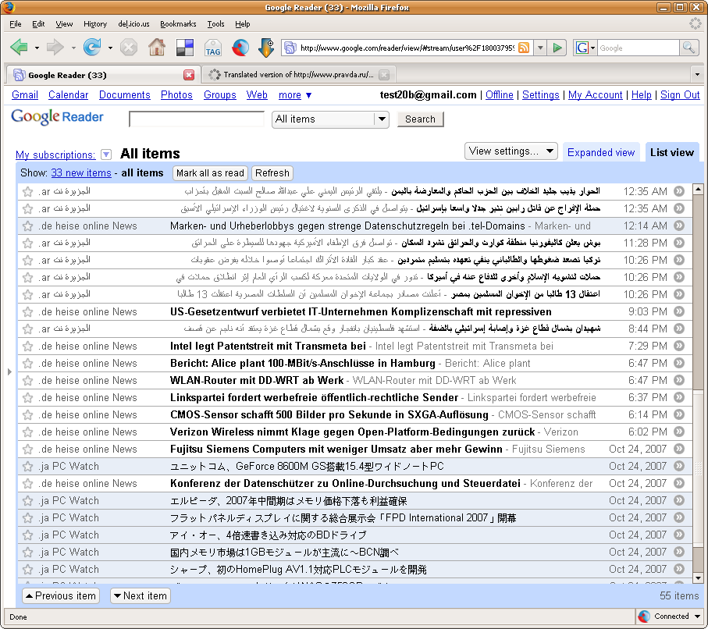The width and height of the screenshot is (708, 629).
Task: Click the Firefox throbber activity icon
Action: tap(696, 23)
